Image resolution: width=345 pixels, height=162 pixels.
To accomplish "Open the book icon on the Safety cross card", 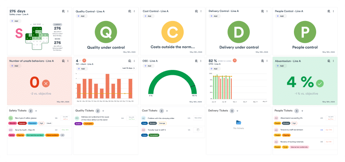I will [x=63, y=11].
